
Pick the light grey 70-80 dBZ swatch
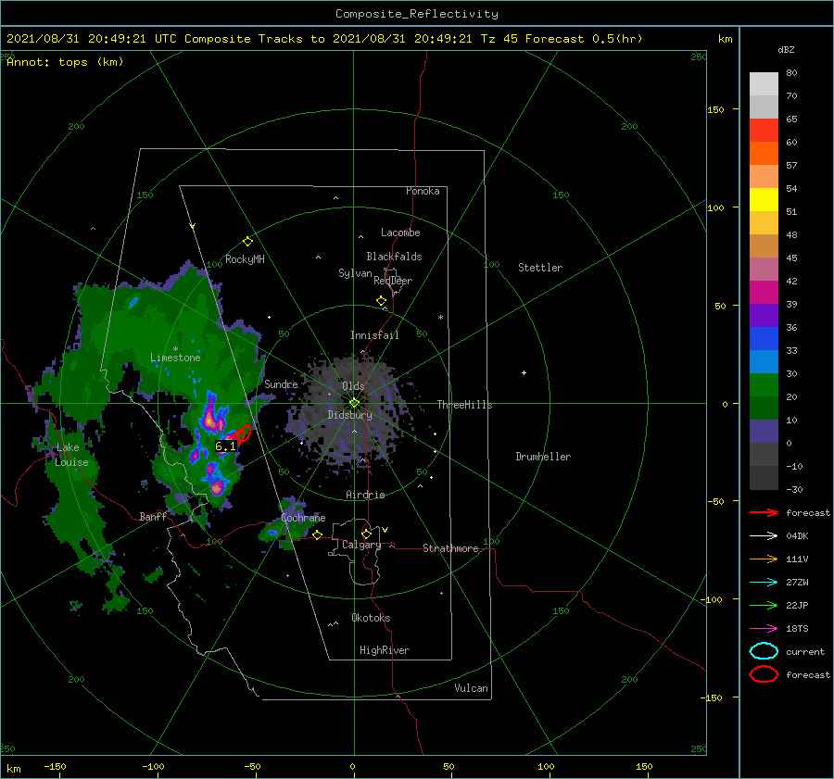click(764, 84)
